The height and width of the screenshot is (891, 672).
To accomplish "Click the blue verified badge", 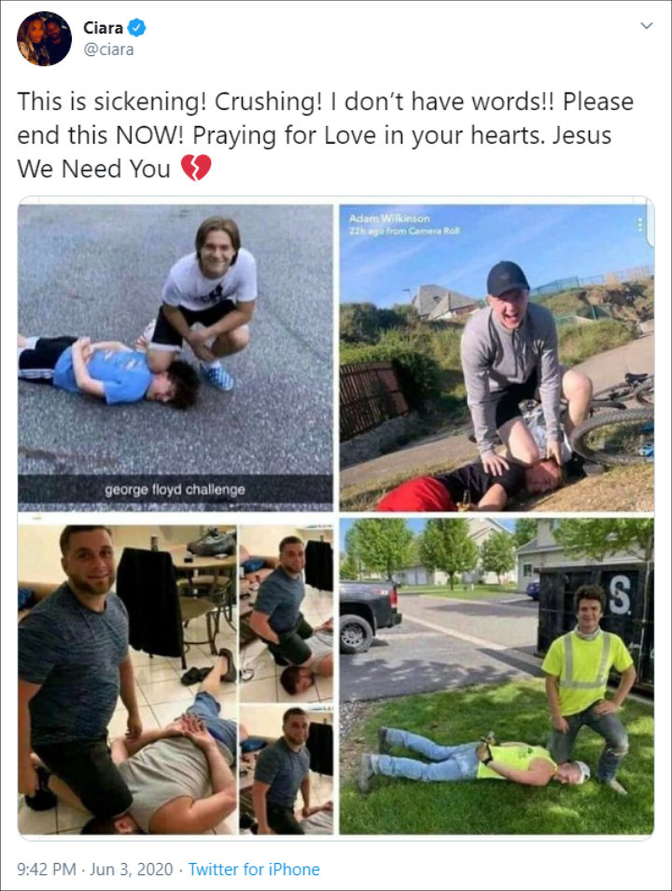I will pyautogui.click(x=136, y=27).
